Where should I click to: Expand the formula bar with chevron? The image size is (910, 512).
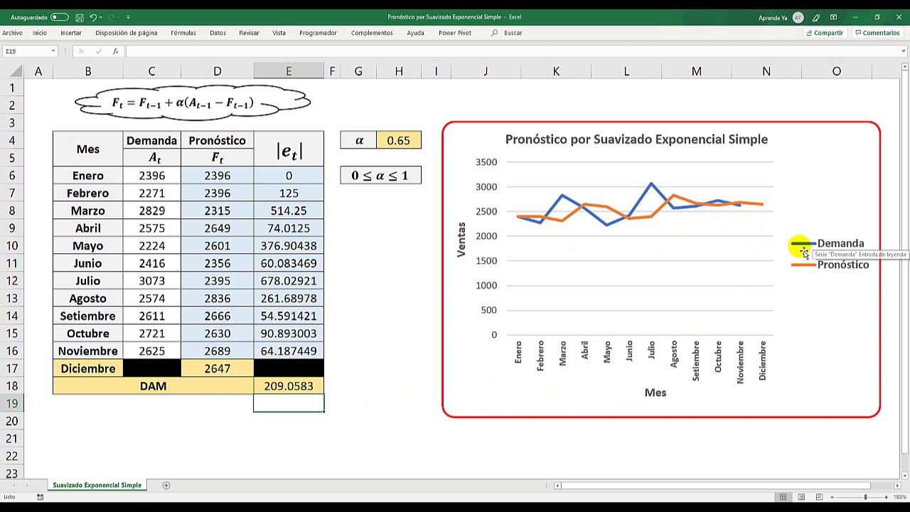(x=904, y=51)
